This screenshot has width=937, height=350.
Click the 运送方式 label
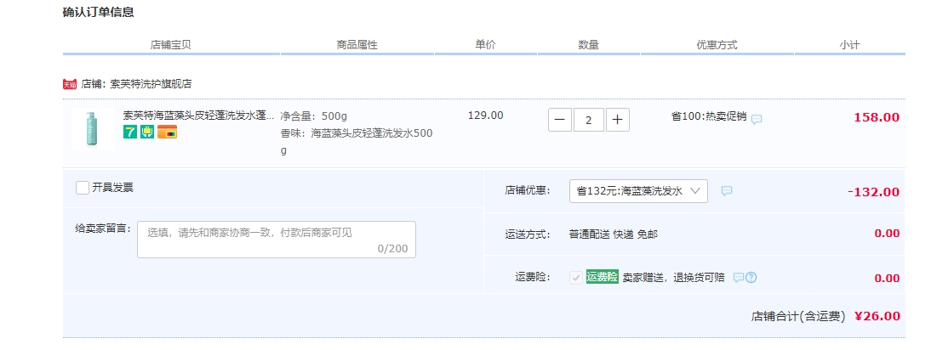coord(528,234)
